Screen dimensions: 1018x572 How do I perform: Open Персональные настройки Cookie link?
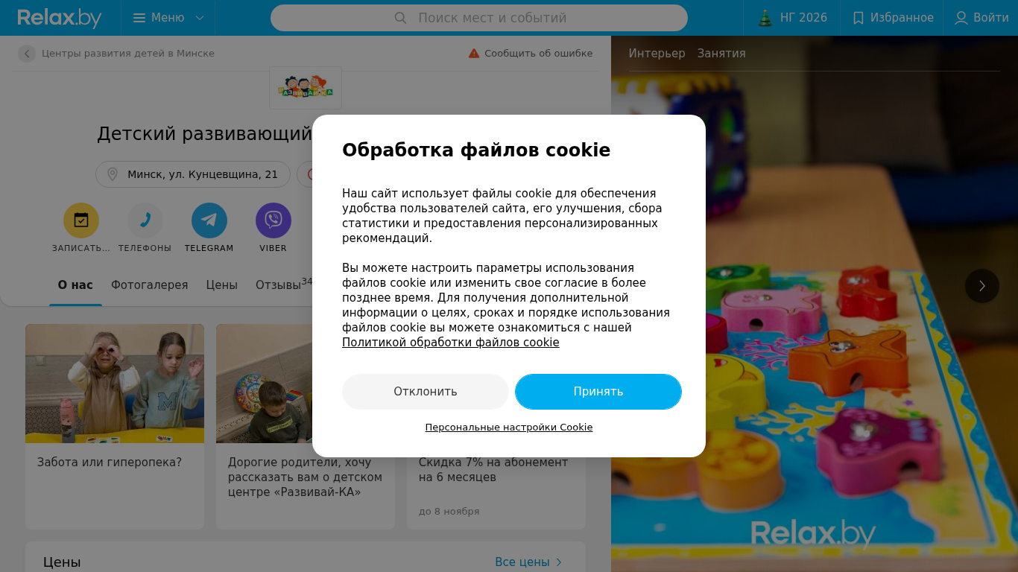click(x=509, y=428)
